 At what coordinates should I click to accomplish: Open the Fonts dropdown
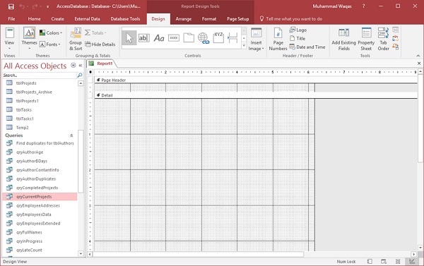[49, 44]
